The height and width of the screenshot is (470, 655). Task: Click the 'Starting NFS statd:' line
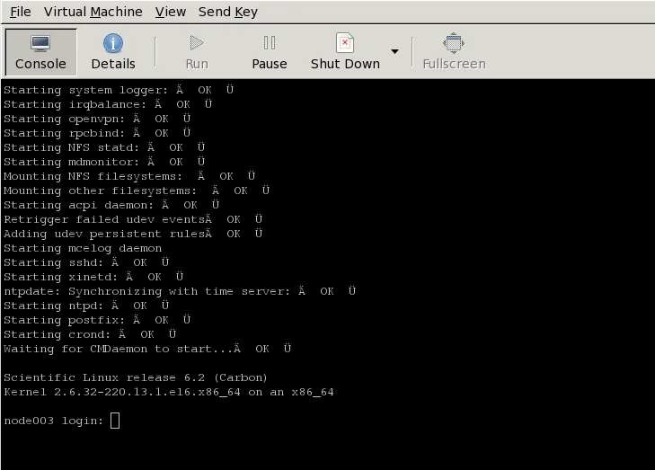[104, 147]
